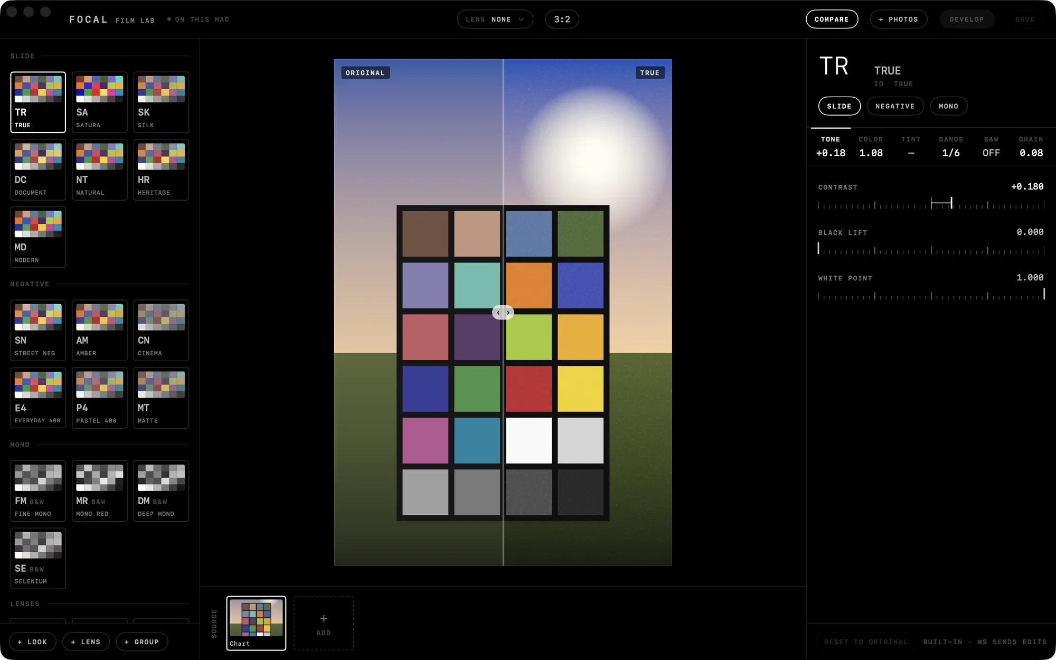Image resolution: width=1056 pixels, height=660 pixels.
Task: Click the + Photos button
Action: [899, 19]
